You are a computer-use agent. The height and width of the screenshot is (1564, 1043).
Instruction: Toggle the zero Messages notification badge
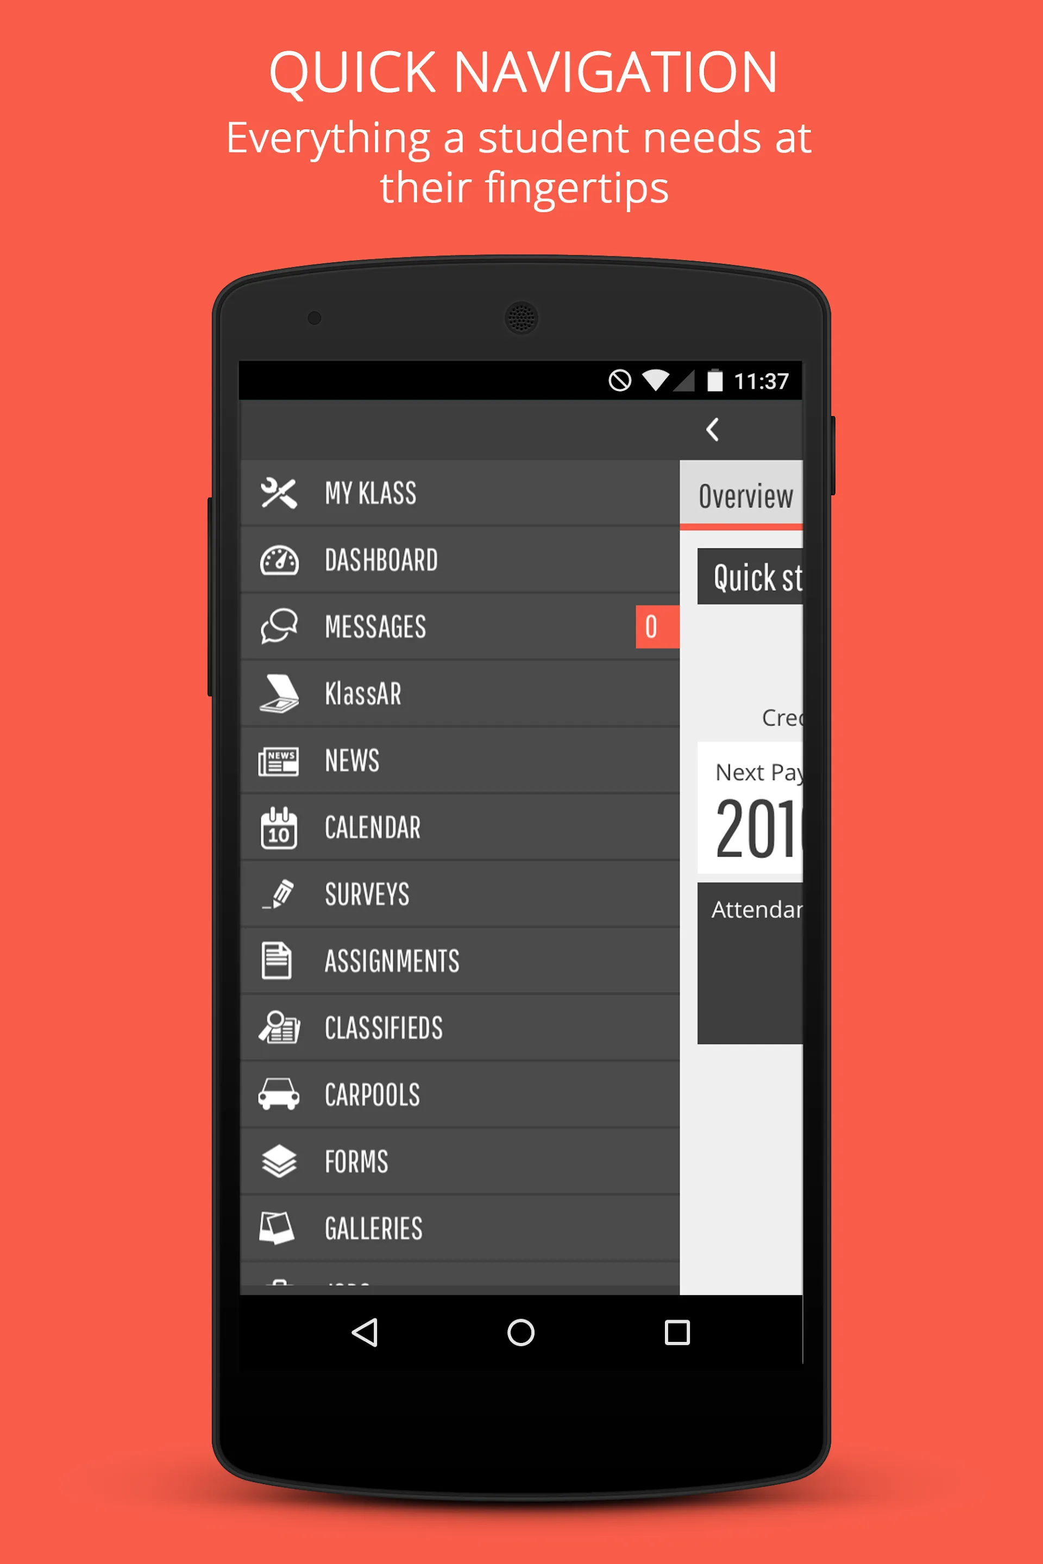(651, 625)
